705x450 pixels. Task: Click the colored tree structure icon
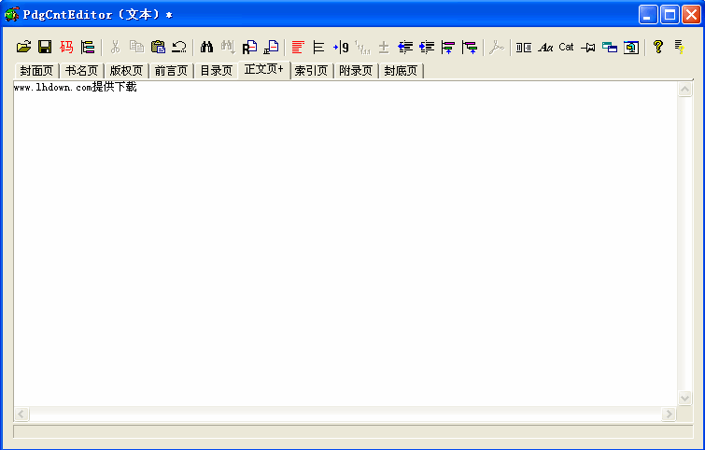point(88,47)
